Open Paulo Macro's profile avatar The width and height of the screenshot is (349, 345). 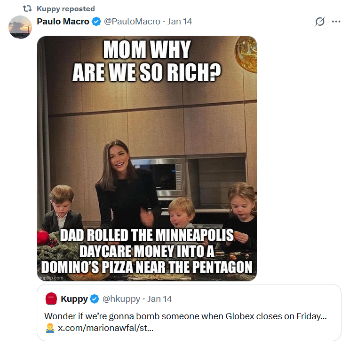coord(20,27)
